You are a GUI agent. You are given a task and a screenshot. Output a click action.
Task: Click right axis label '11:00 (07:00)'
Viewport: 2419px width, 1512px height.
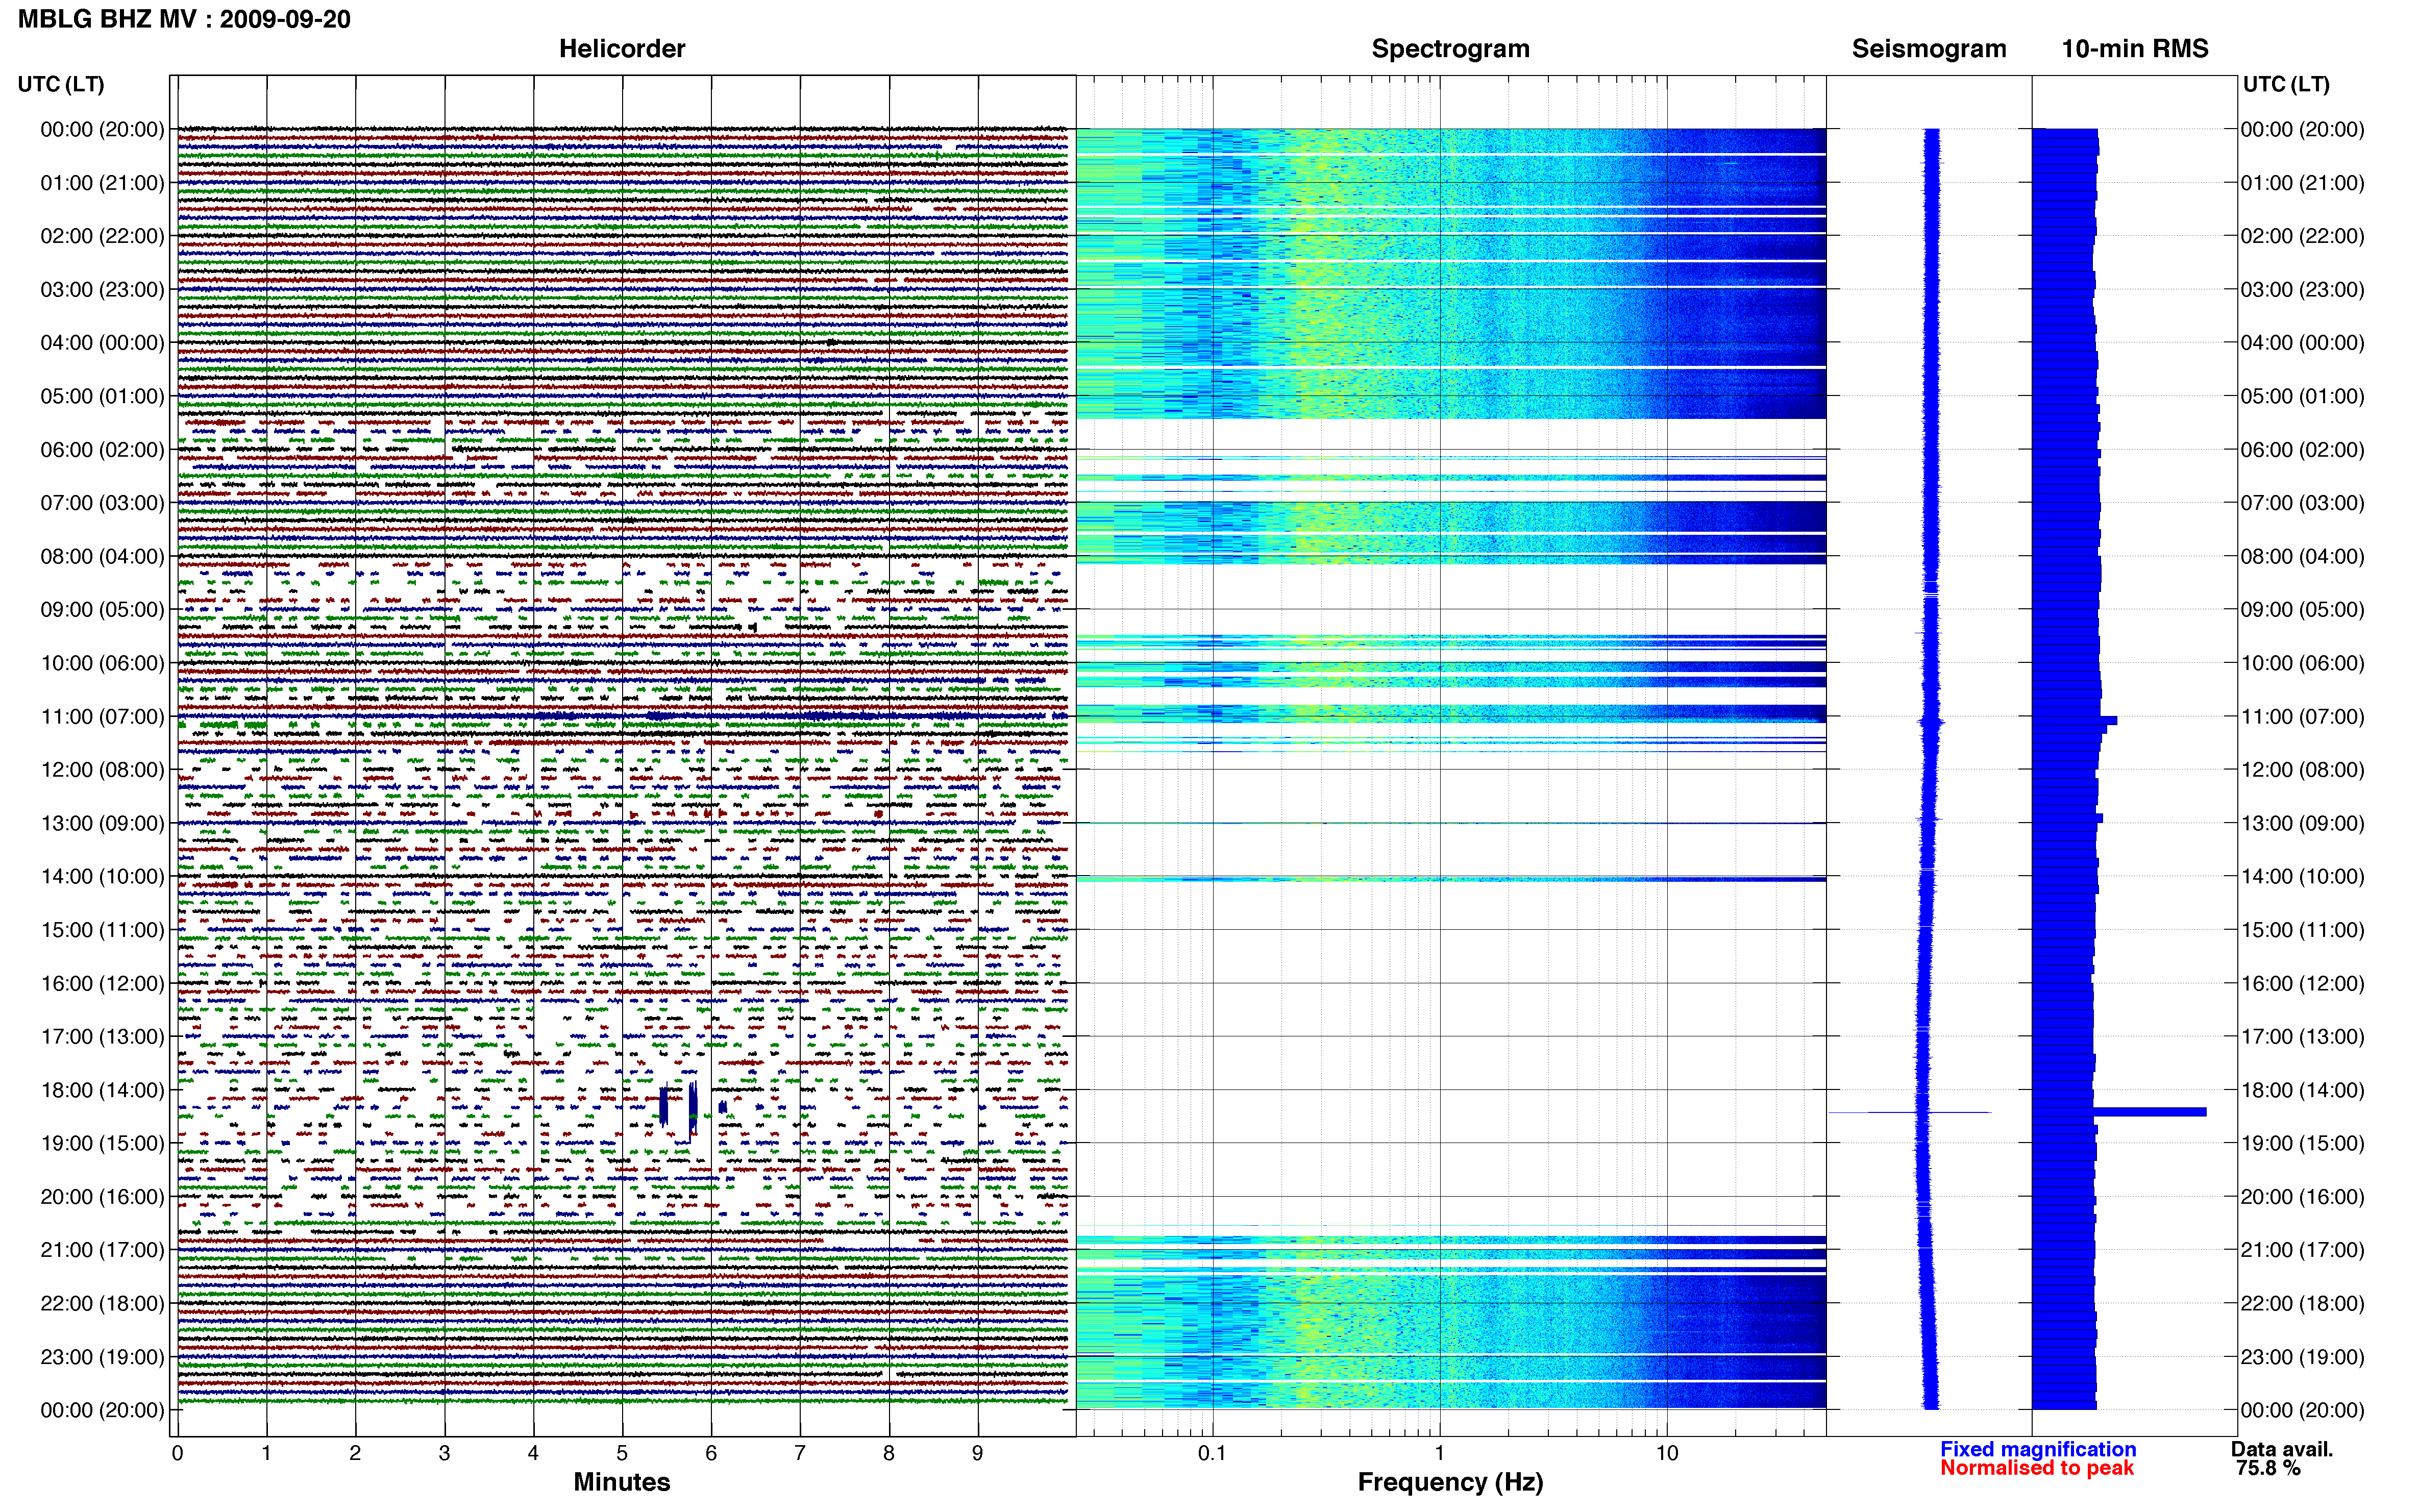pyautogui.click(x=2302, y=717)
